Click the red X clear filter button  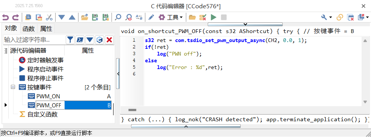(x=109, y=40)
